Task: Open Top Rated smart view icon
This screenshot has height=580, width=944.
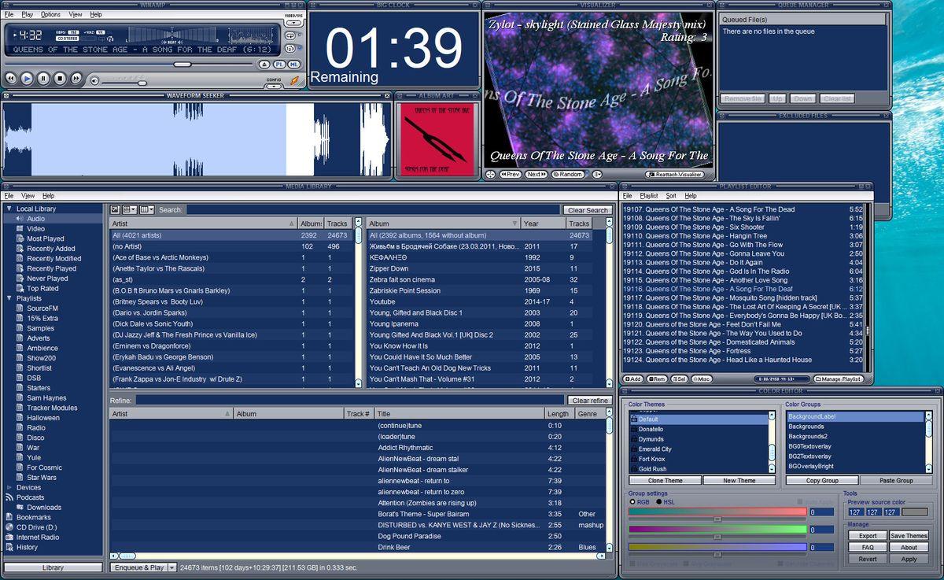Action: 20,289
